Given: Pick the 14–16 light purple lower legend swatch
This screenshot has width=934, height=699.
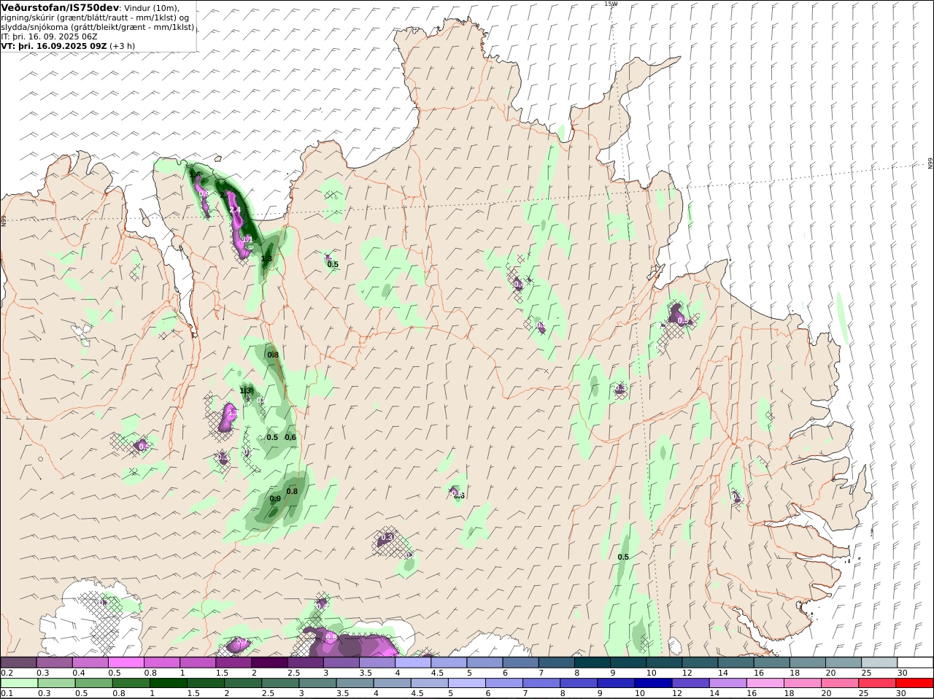Looking at the screenshot, I should [x=727, y=683].
